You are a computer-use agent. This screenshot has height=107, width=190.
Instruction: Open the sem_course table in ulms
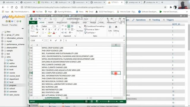pos(14,95)
